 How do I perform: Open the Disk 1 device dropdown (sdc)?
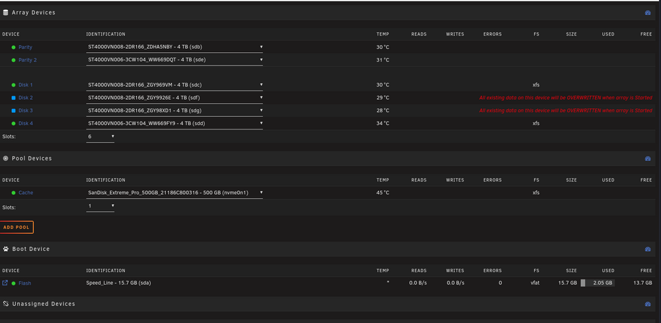(175, 85)
